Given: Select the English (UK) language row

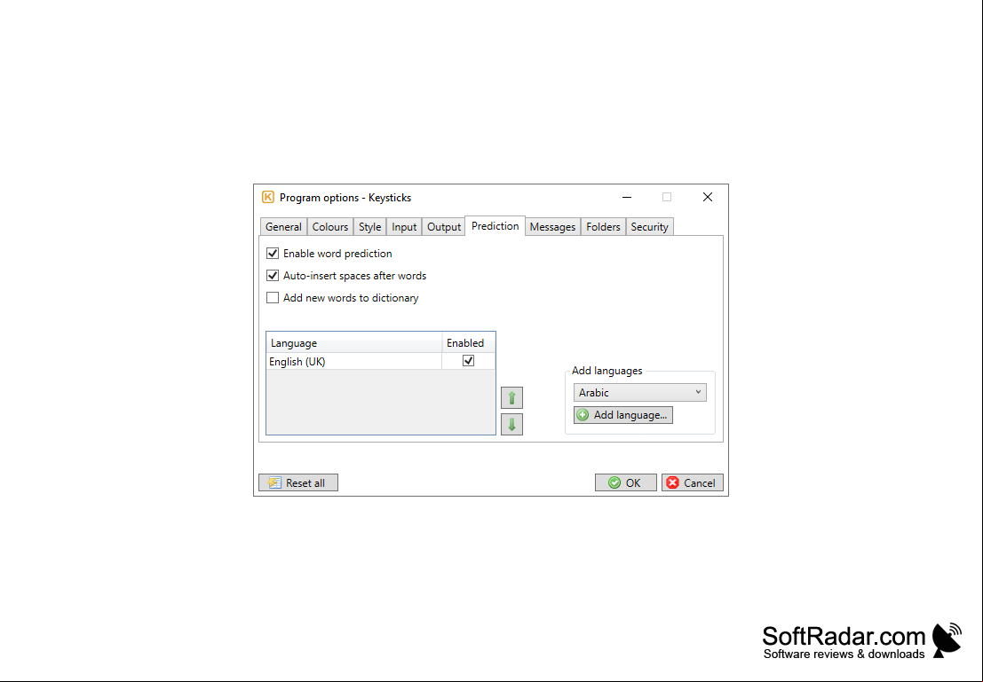Looking at the screenshot, I should (381, 361).
